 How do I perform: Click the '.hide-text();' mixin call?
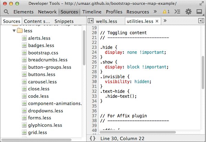121,96
